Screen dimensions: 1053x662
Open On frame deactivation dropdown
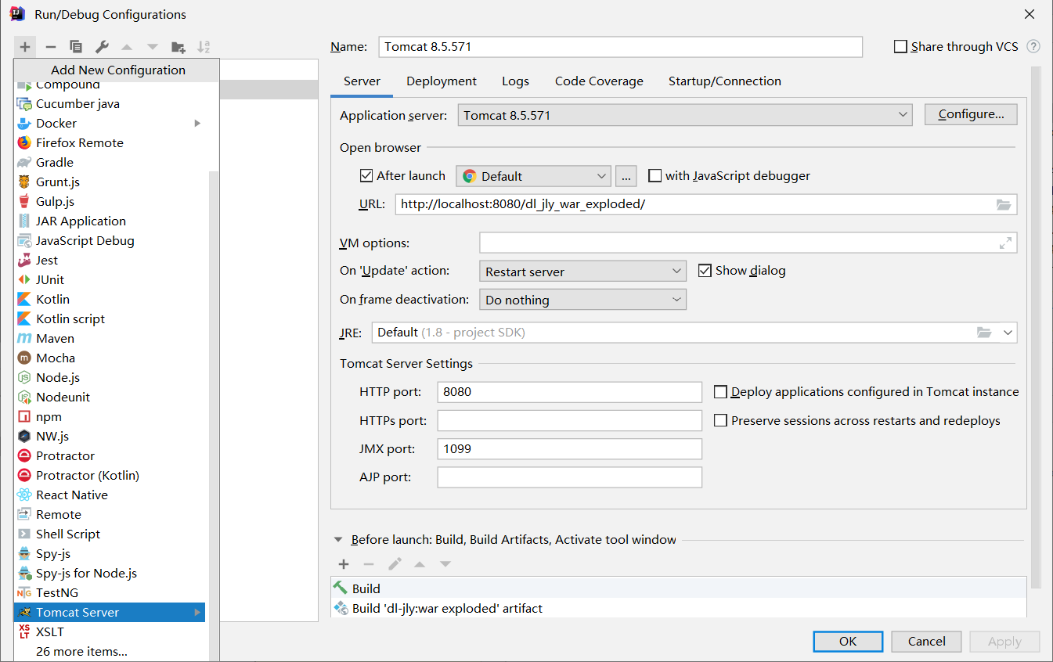[x=582, y=300]
